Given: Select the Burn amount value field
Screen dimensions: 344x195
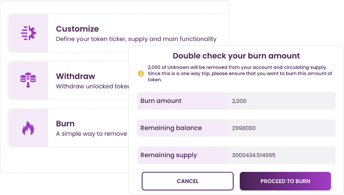Looking at the screenshot, I should coord(282,101).
